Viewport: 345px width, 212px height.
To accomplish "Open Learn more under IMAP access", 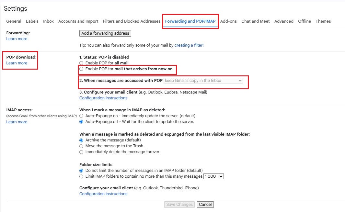I will point(17,122).
